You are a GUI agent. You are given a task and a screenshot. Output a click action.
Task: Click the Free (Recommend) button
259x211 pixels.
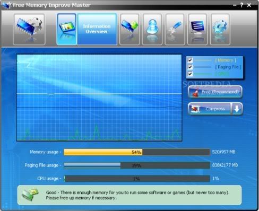pyautogui.click(x=215, y=92)
